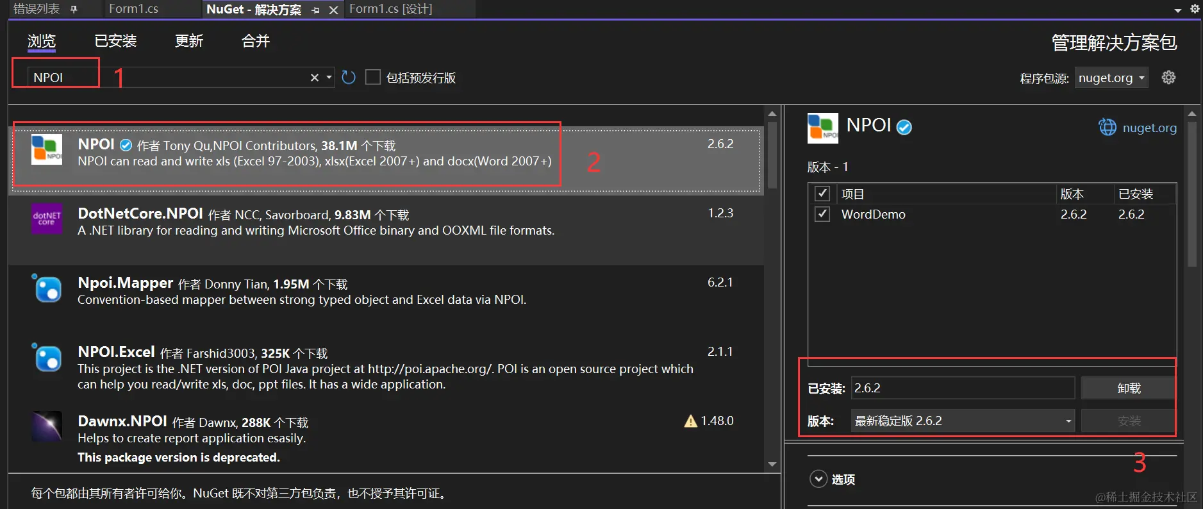The height and width of the screenshot is (509, 1203).
Task: Click details pane scrollbar thumb
Action: point(1192,194)
